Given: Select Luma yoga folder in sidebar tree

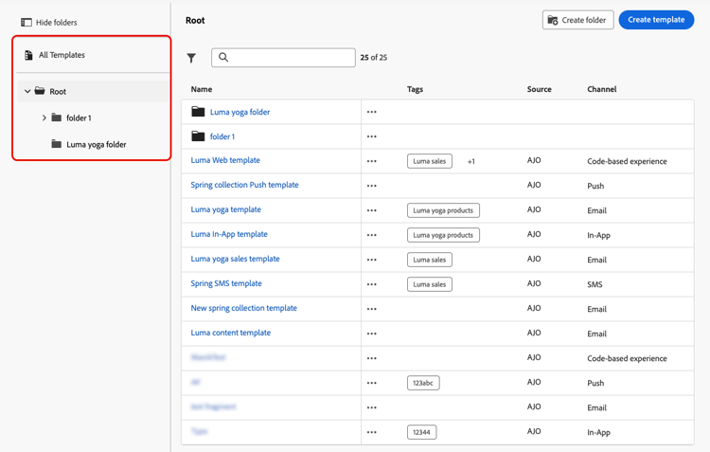Looking at the screenshot, I should point(96,145).
